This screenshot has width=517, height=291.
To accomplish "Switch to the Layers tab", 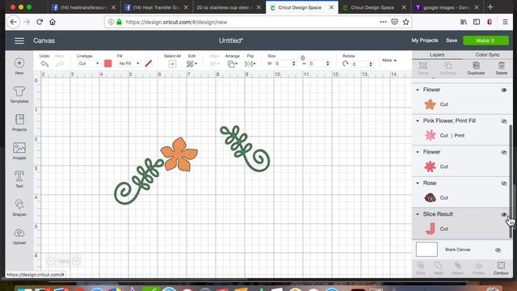I will pyautogui.click(x=437, y=55).
